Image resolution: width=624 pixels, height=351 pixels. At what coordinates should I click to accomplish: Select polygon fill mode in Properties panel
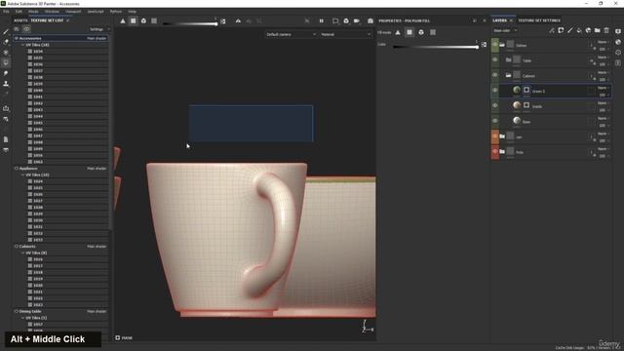coord(409,32)
